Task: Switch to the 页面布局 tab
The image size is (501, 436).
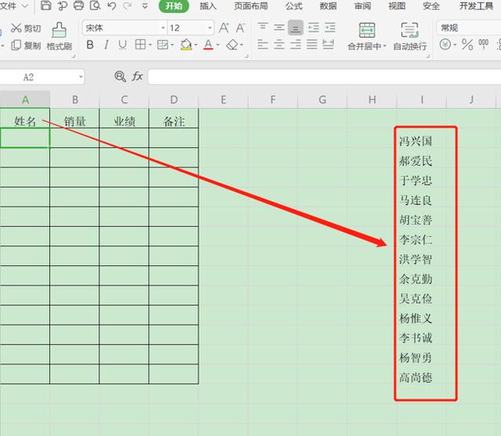Action: point(250,6)
